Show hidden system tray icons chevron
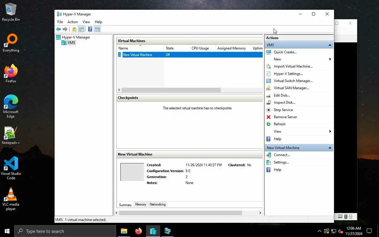 pyautogui.click(x=319, y=231)
